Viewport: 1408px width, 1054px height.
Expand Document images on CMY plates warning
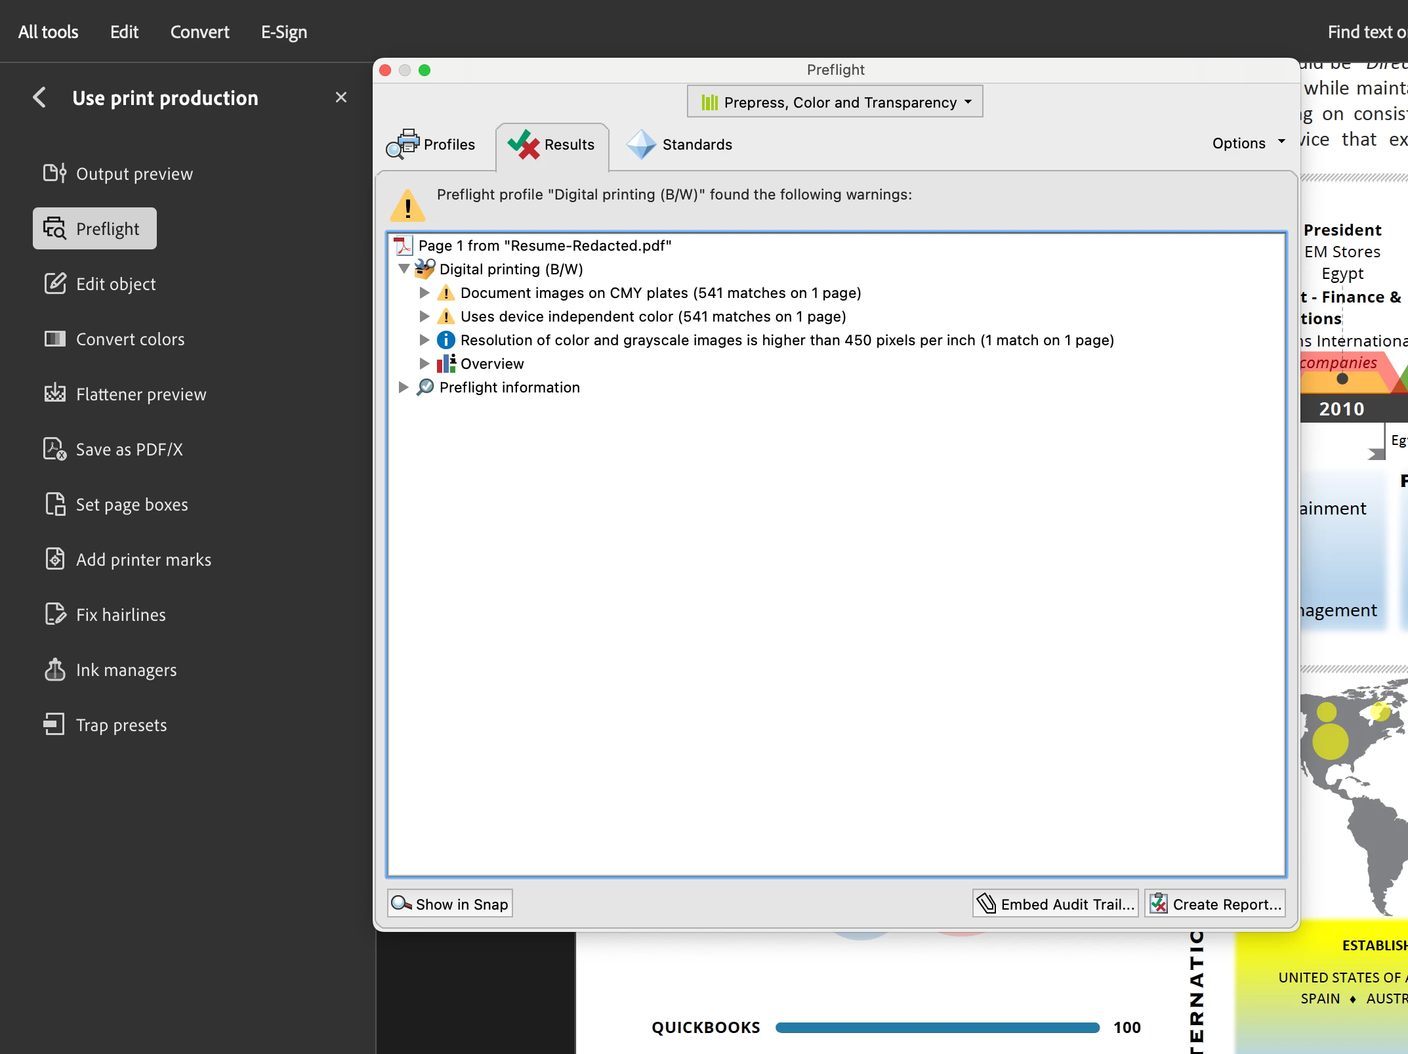tap(424, 293)
